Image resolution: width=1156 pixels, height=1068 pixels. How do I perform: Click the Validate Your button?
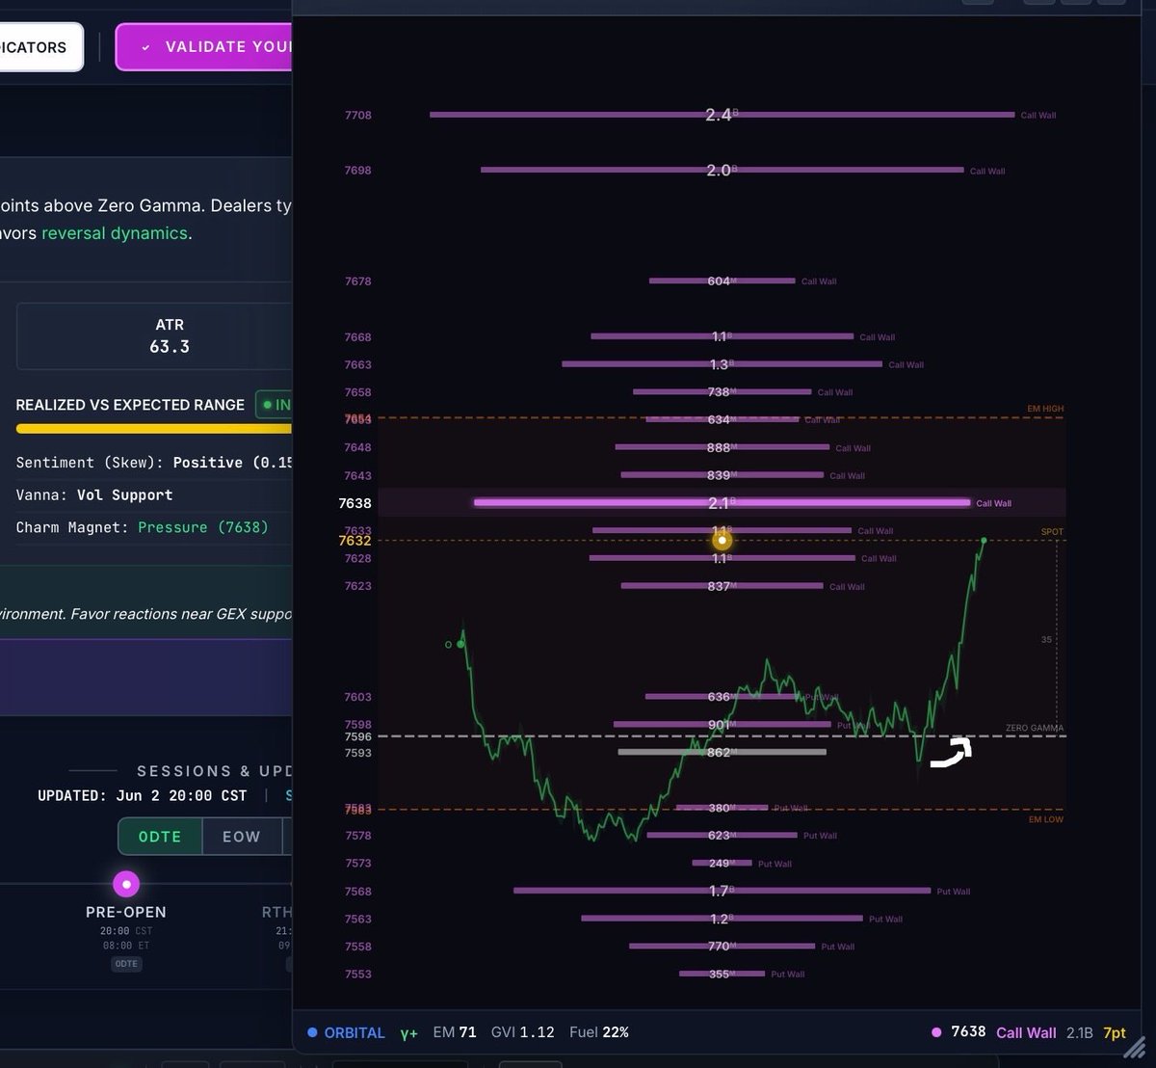pos(204,46)
